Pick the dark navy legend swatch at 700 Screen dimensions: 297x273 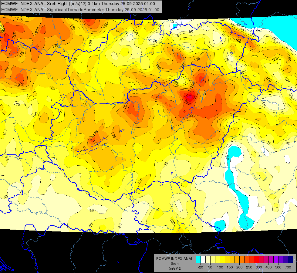coord(291,260)
